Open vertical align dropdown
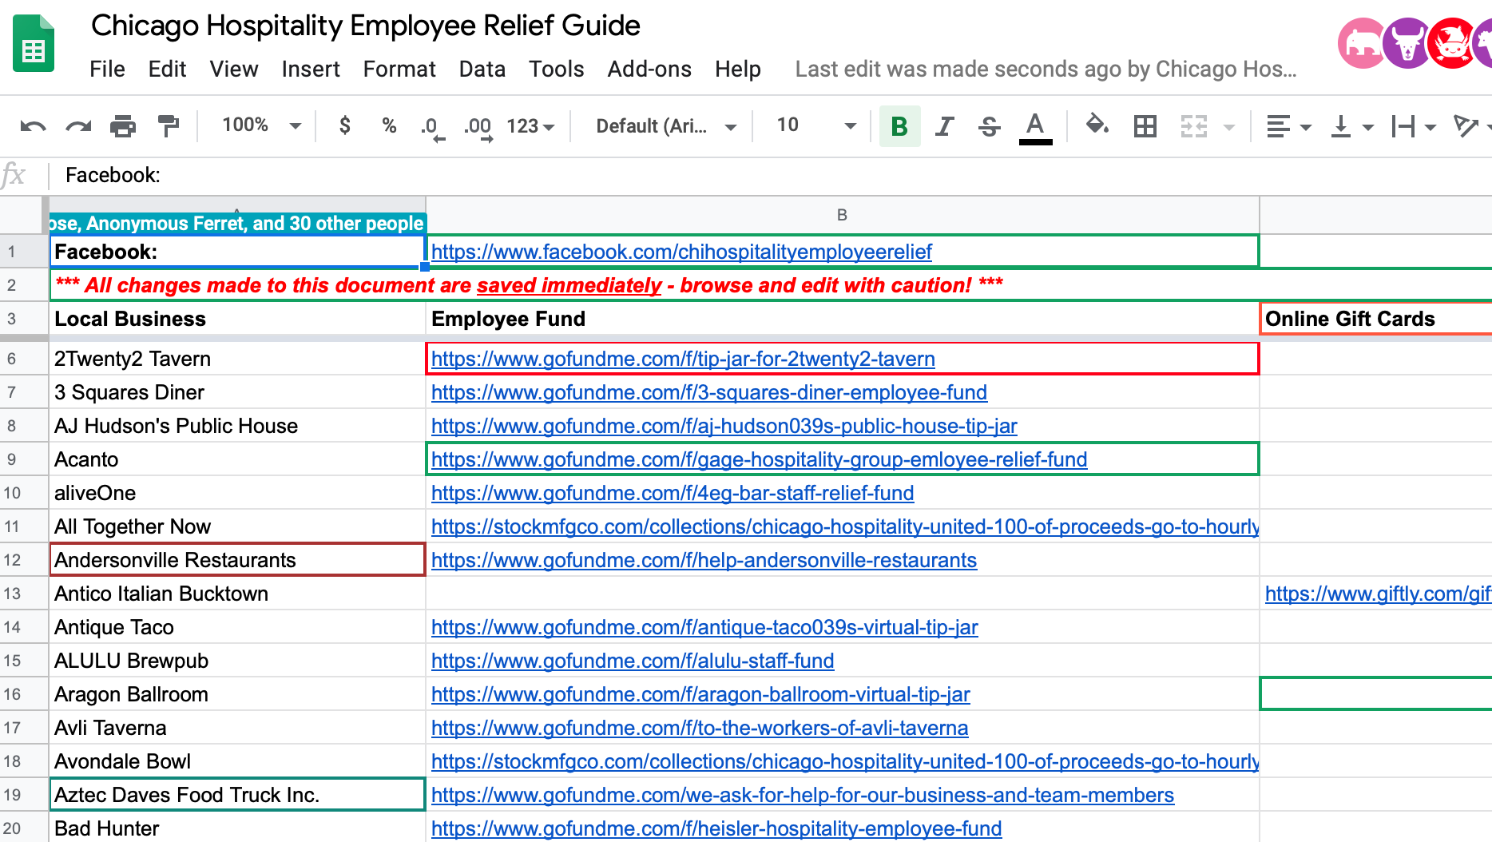This screenshot has width=1492, height=842. coord(1351,126)
